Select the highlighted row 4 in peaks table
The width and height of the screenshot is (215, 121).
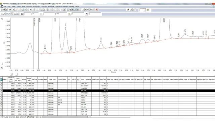click(107, 90)
